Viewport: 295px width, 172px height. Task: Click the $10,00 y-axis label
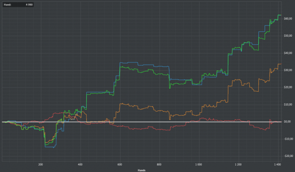pyautogui.click(x=288, y=104)
